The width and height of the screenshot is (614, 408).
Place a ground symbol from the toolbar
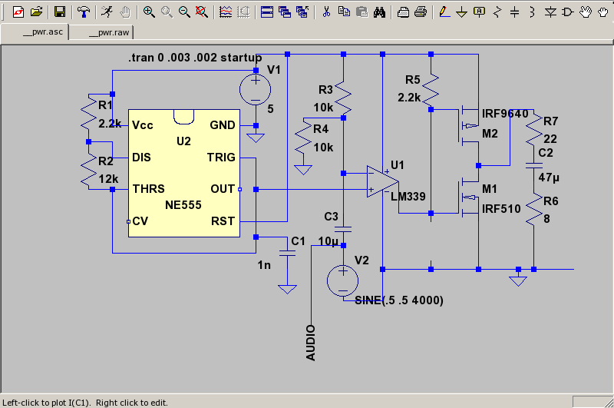click(x=462, y=12)
